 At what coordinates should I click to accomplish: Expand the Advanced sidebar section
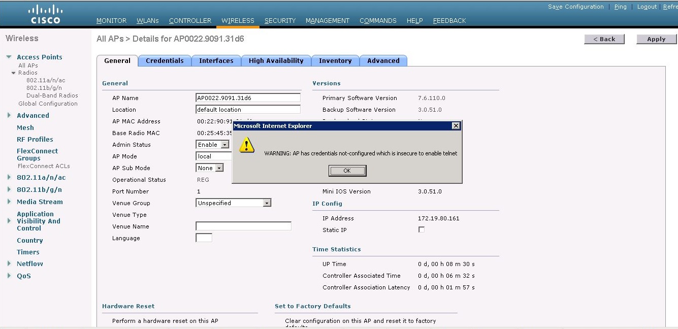9,115
